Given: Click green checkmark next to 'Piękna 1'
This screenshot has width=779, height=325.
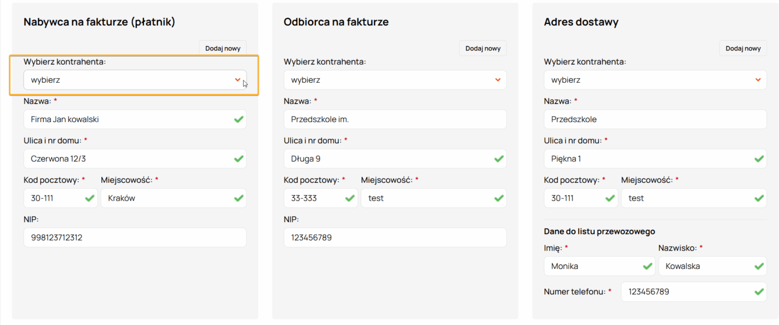Looking at the screenshot, I should tap(759, 159).
